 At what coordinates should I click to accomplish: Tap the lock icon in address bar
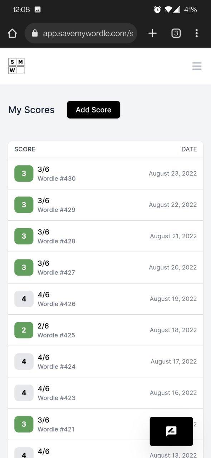click(x=35, y=33)
